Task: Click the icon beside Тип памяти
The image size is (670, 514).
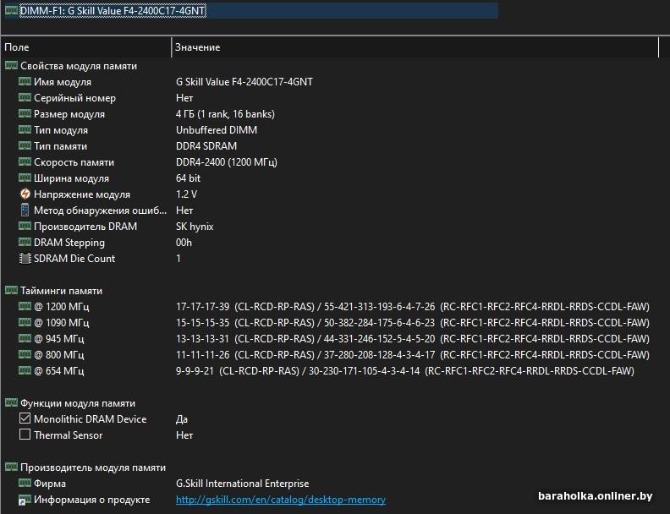Action: point(25,145)
